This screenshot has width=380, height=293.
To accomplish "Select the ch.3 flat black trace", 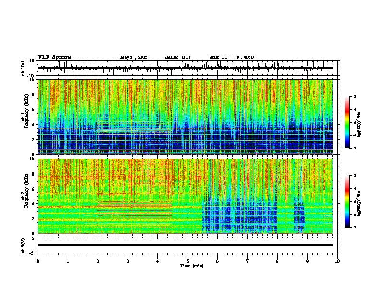I will (x=185, y=245).
